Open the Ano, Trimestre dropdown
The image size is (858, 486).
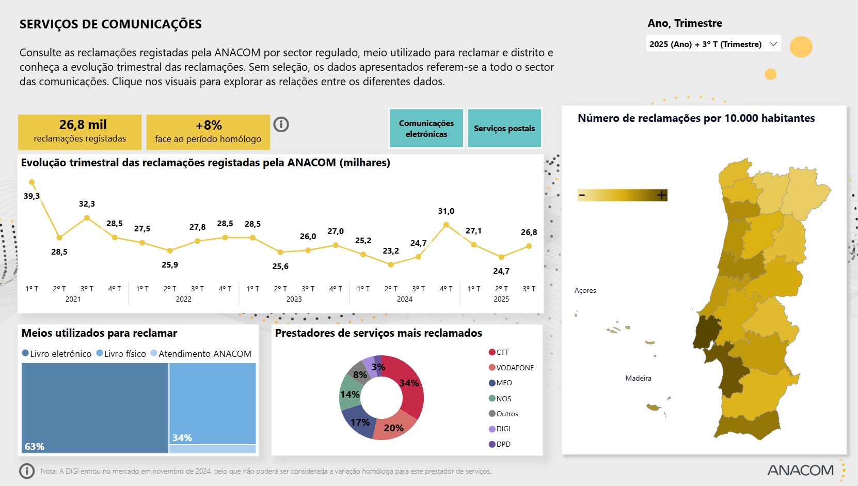(x=712, y=44)
